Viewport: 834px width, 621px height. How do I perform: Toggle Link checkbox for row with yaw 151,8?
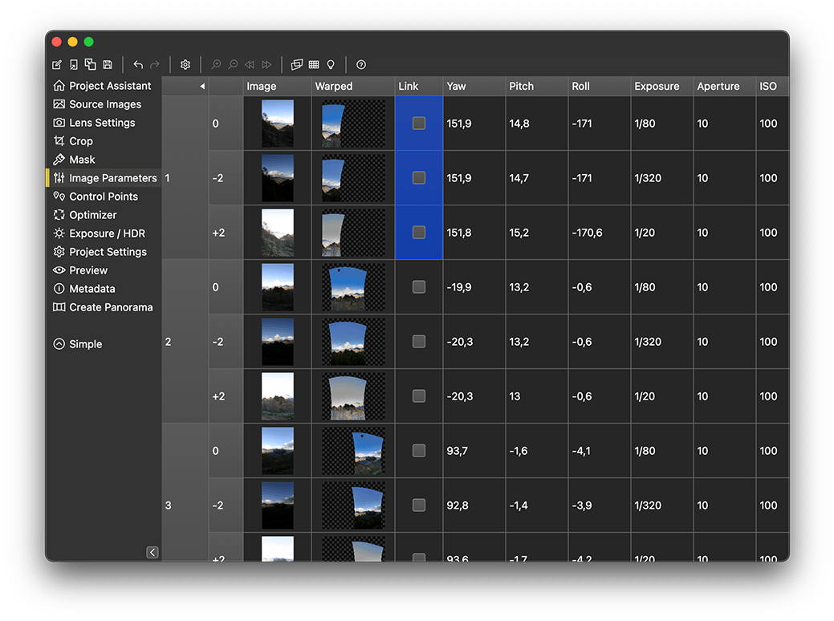(x=419, y=233)
